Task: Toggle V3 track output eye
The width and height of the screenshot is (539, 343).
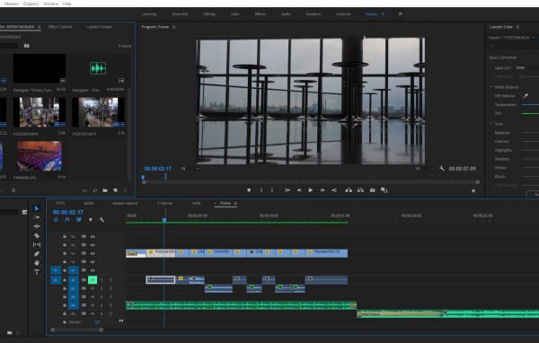Action: coord(93,253)
